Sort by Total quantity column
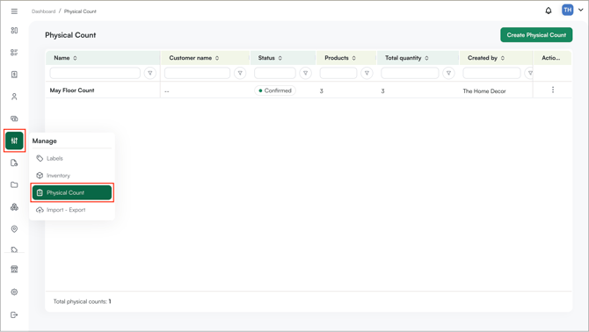Image resolution: width=589 pixels, height=332 pixels. point(426,58)
